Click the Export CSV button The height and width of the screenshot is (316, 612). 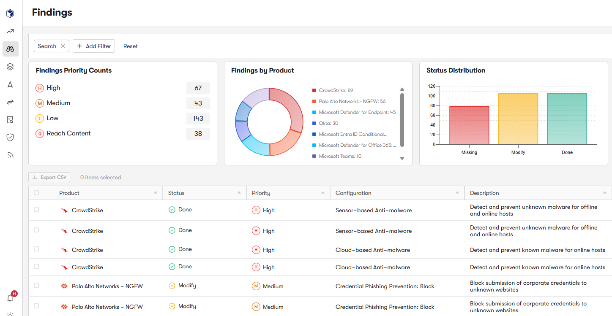click(49, 177)
